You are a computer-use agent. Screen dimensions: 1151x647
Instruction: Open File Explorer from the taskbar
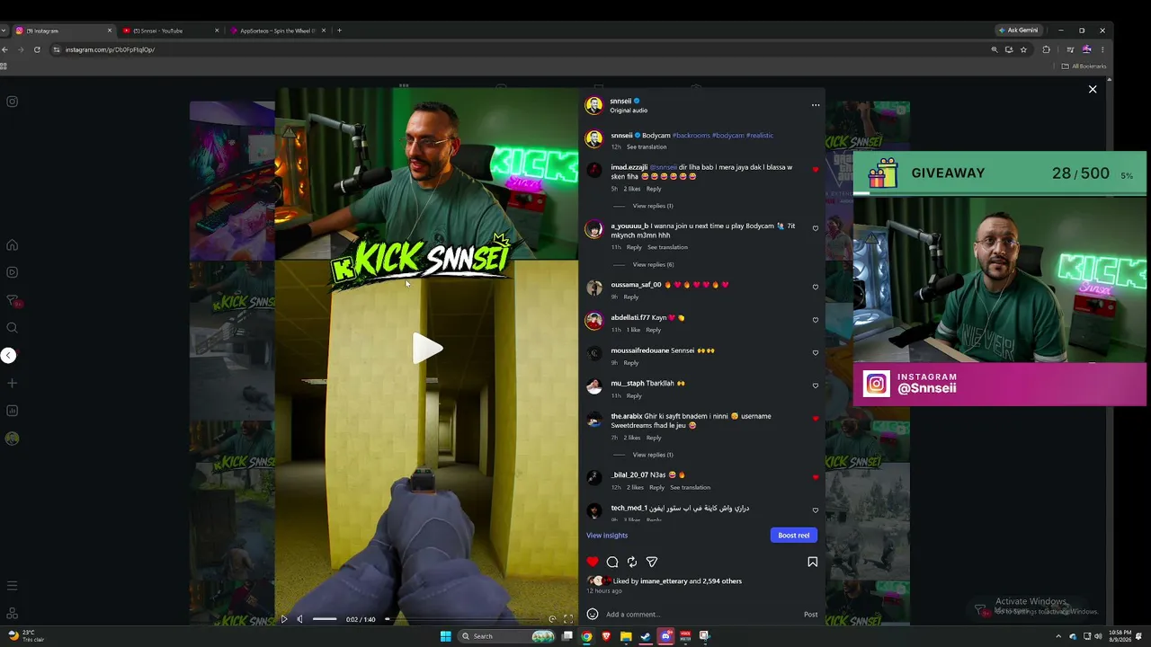626,636
